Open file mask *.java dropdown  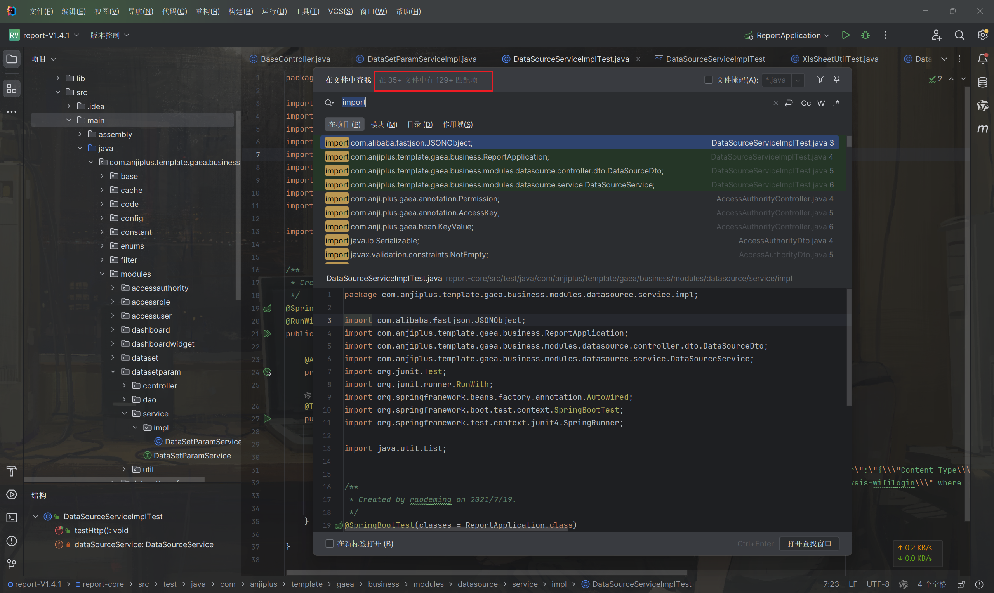pos(798,80)
